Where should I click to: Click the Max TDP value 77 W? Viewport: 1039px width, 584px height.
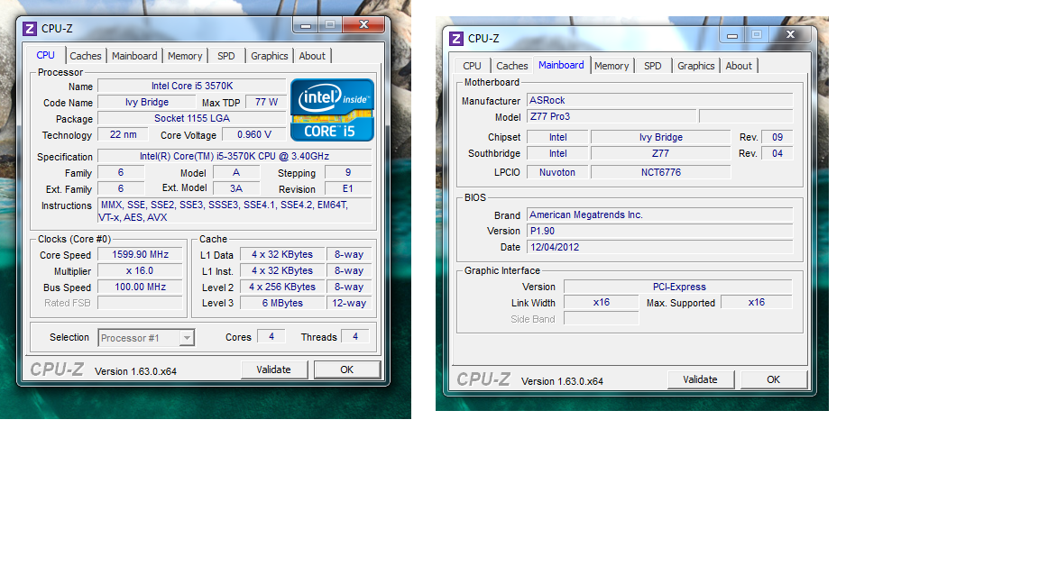(x=266, y=102)
